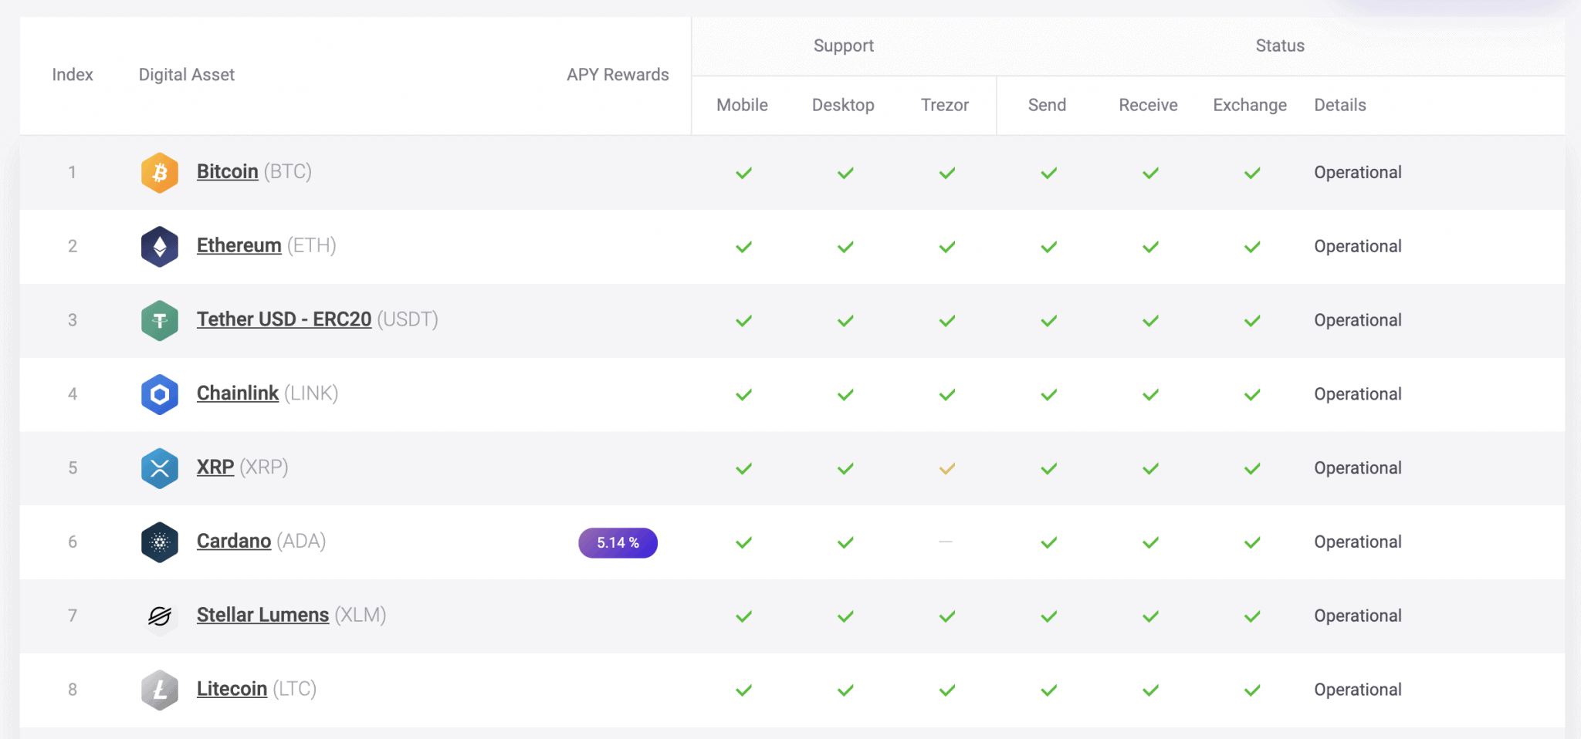Open the Bitcoin asset link
Image resolution: width=1581 pixels, height=739 pixels.
pos(227,171)
